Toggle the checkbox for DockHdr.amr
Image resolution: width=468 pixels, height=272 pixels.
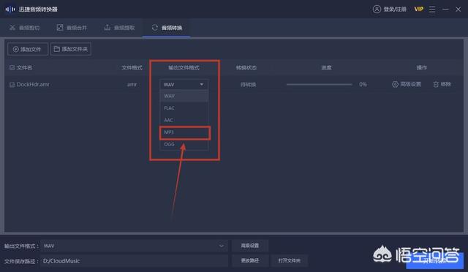click(x=12, y=85)
